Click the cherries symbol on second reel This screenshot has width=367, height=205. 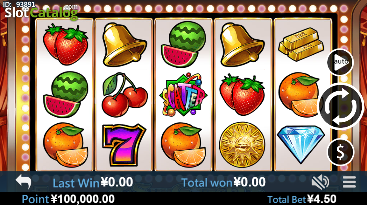pos(124,95)
